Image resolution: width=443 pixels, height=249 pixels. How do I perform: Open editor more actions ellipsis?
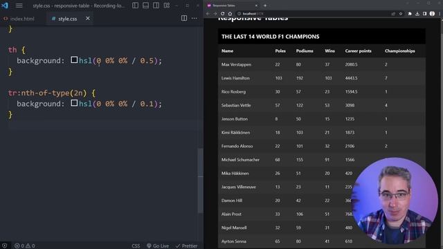click(x=194, y=19)
